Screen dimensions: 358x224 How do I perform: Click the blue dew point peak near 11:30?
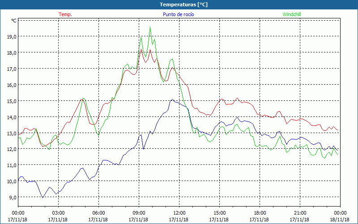[172, 99]
